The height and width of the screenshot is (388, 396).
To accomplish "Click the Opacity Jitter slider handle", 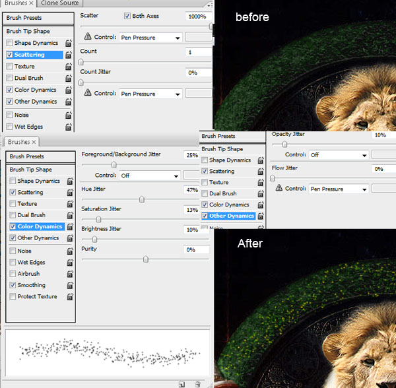I will (x=284, y=144).
